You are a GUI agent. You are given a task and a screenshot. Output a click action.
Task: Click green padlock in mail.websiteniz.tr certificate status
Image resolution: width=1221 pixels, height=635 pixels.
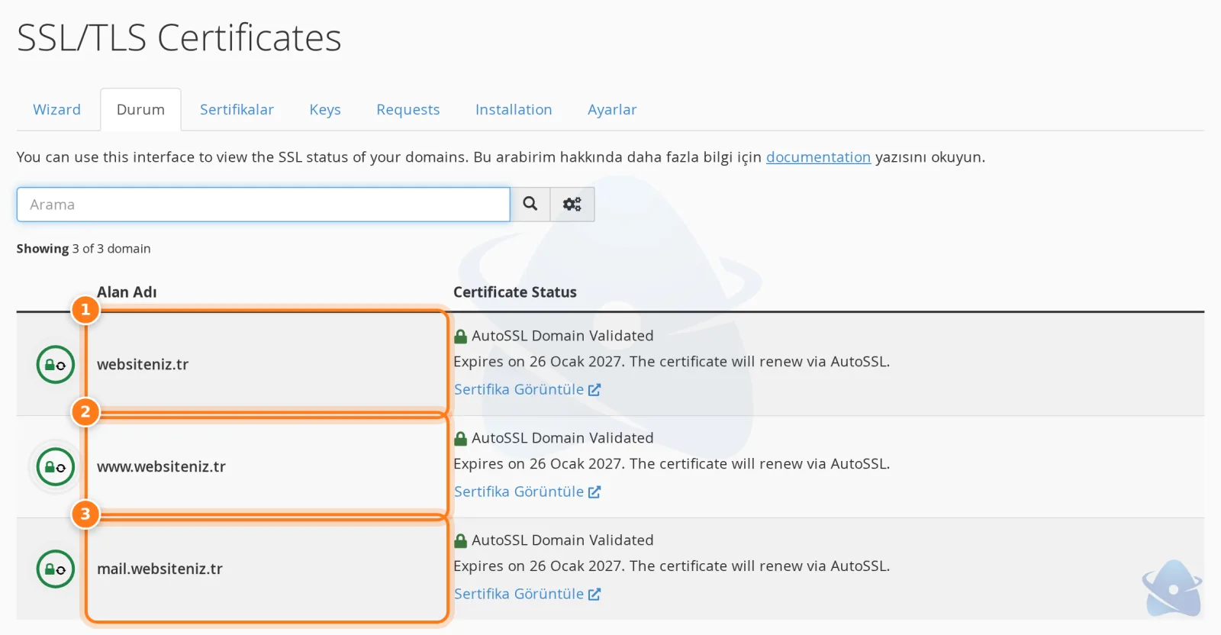[x=460, y=540]
